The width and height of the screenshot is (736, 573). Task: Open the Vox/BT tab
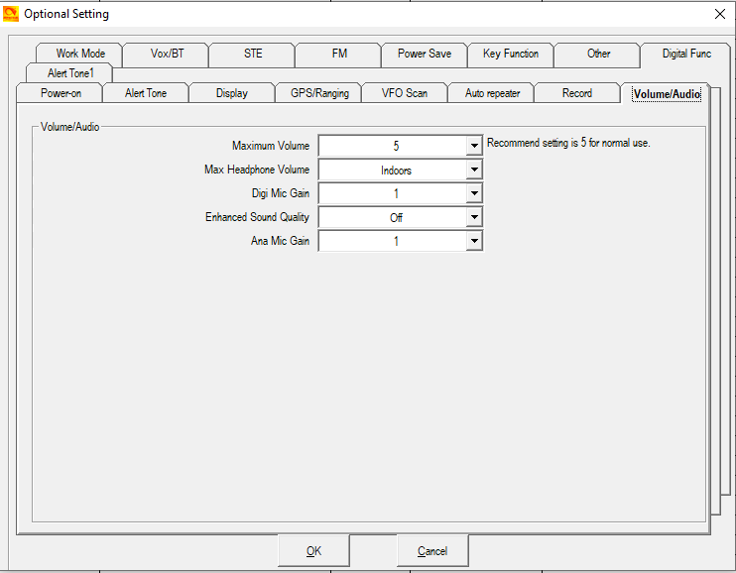167,54
